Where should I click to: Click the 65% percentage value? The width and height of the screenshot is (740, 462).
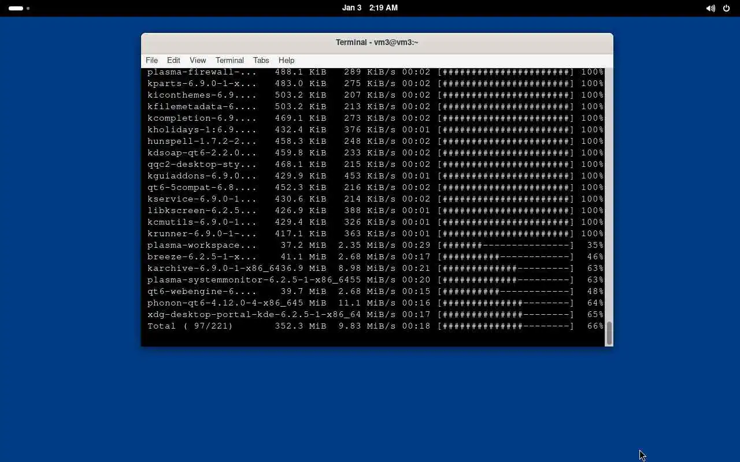pyautogui.click(x=595, y=315)
